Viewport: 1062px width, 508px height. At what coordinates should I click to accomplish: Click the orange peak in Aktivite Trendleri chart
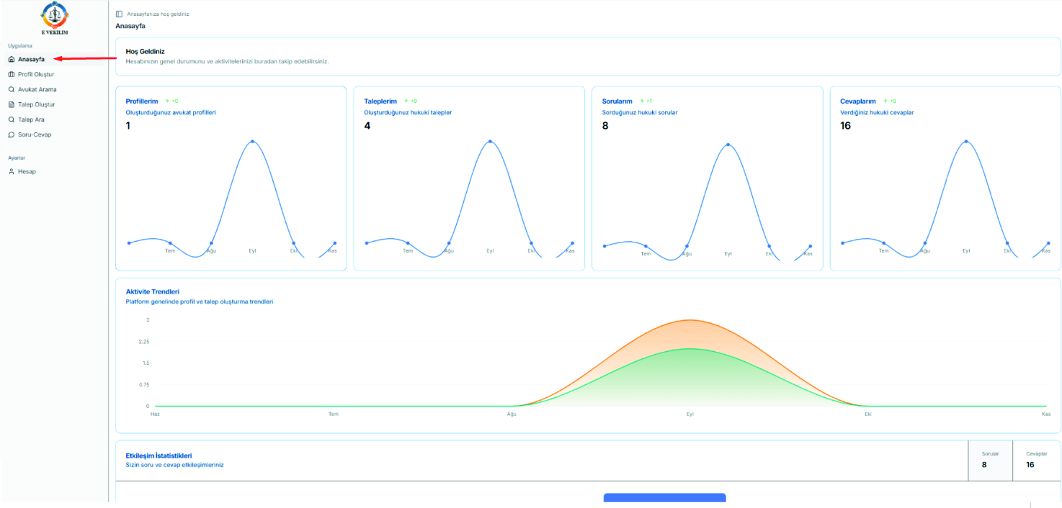tap(690, 320)
